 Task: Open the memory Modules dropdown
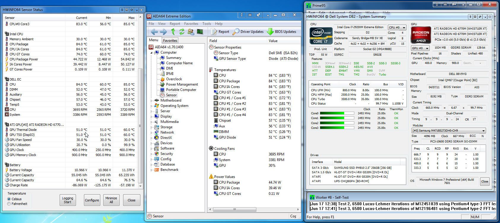tap(449, 131)
